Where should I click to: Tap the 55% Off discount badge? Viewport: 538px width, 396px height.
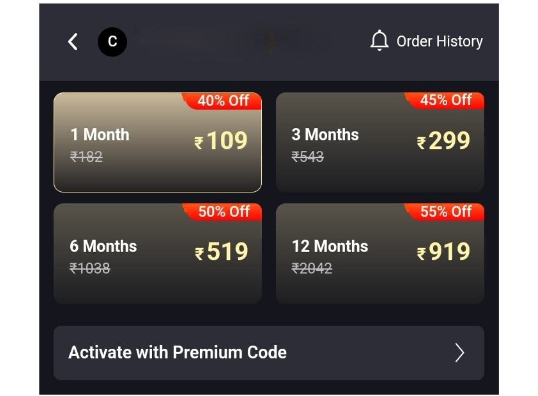pyautogui.click(x=445, y=212)
